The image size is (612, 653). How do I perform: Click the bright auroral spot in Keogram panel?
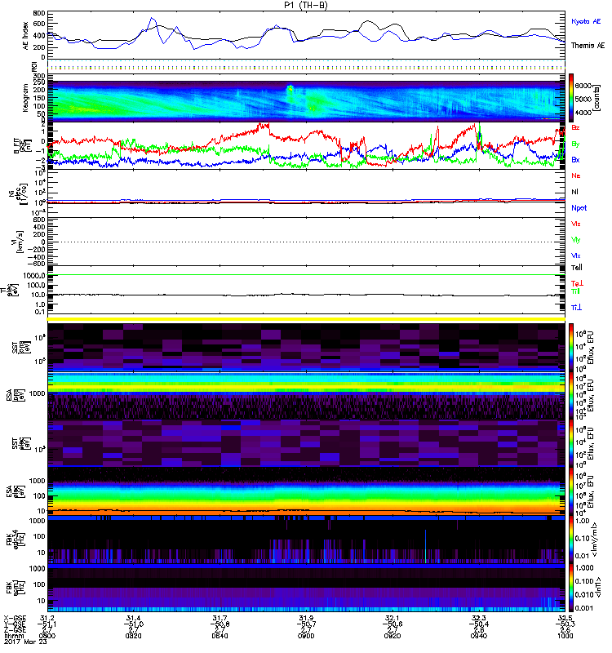click(x=290, y=88)
